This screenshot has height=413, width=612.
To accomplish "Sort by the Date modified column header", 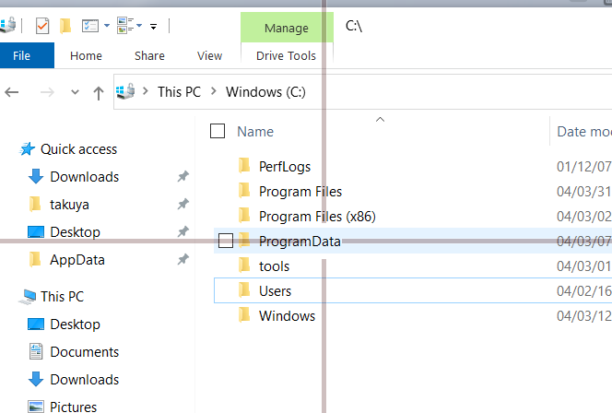I will click(584, 132).
